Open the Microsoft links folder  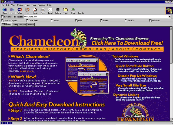(x=154, y=20)
